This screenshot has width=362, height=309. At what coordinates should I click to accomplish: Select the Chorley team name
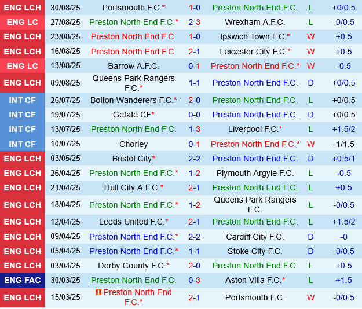[133, 144]
